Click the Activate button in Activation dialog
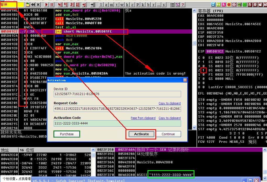Viewport: 267px width, 182px height. coord(141,134)
